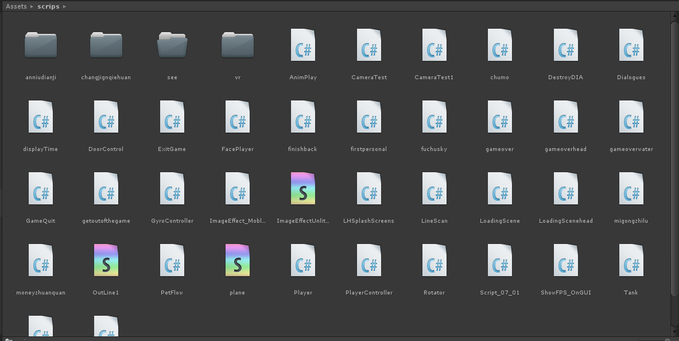679x341 pixels.
Task: Click the Rotator script icon
Action: [x=434, y=261]
